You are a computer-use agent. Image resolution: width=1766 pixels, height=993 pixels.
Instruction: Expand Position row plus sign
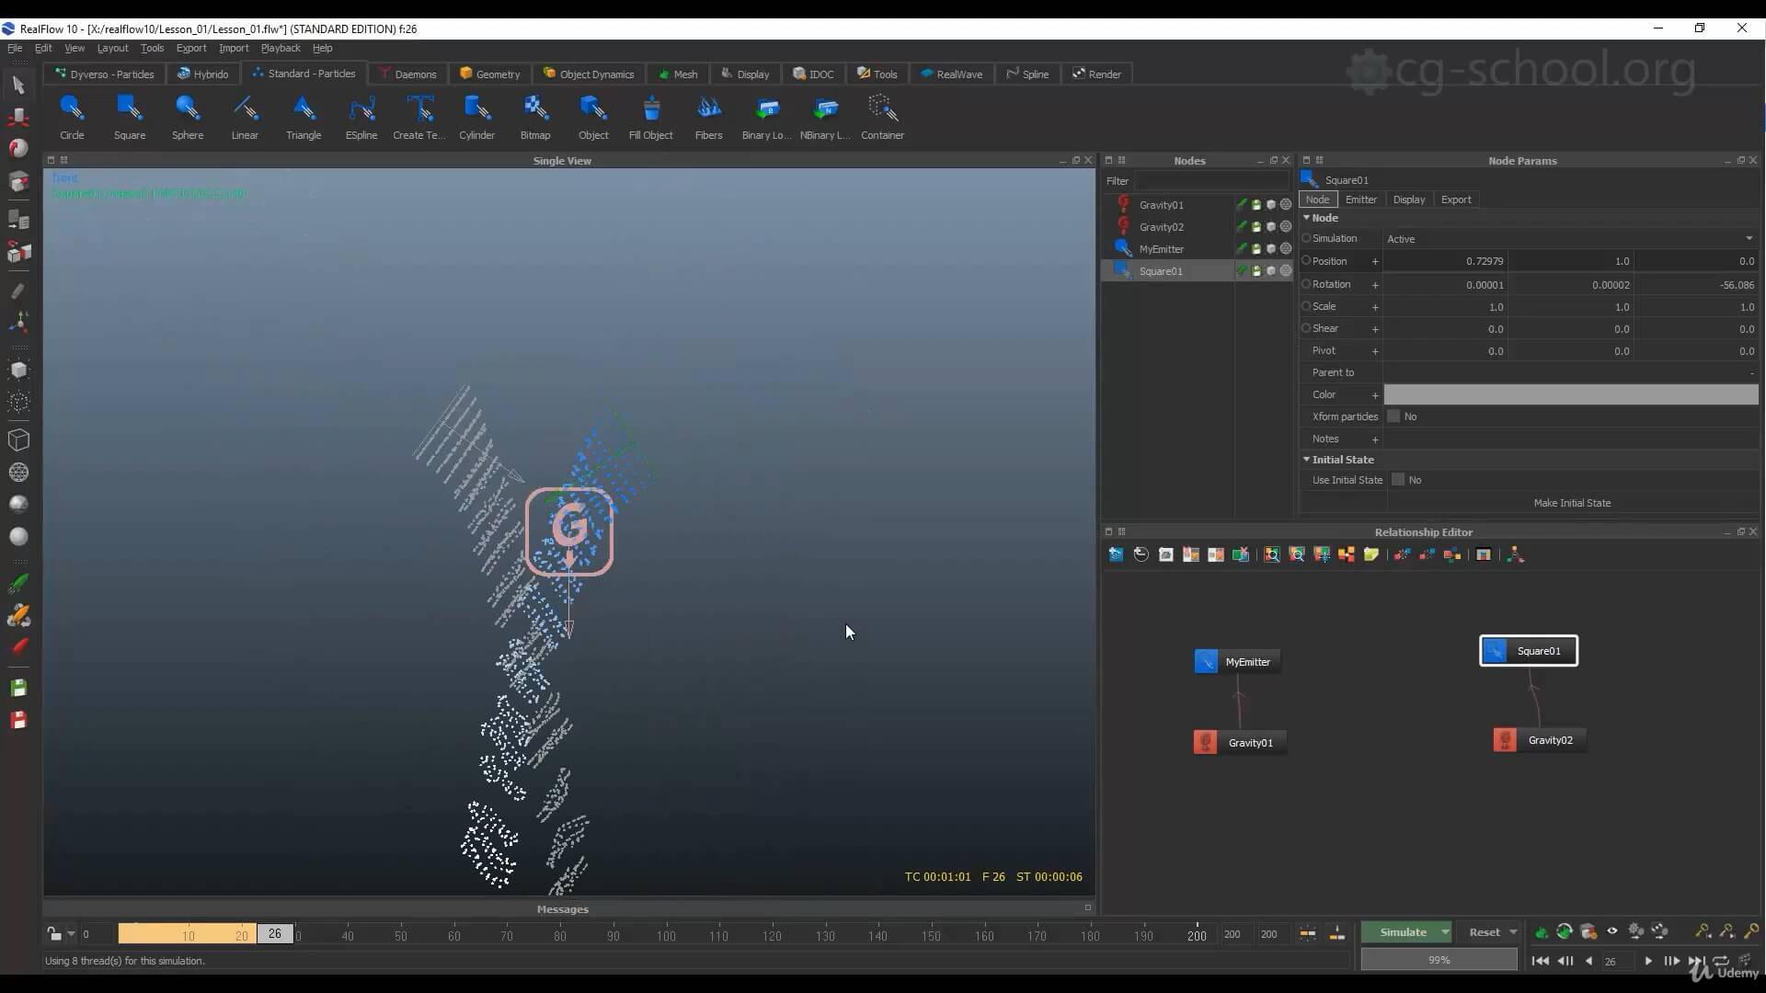[x=1375, y=262]
